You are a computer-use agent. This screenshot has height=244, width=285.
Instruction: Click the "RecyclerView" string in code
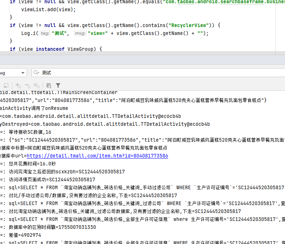click(x=189, y=25)
